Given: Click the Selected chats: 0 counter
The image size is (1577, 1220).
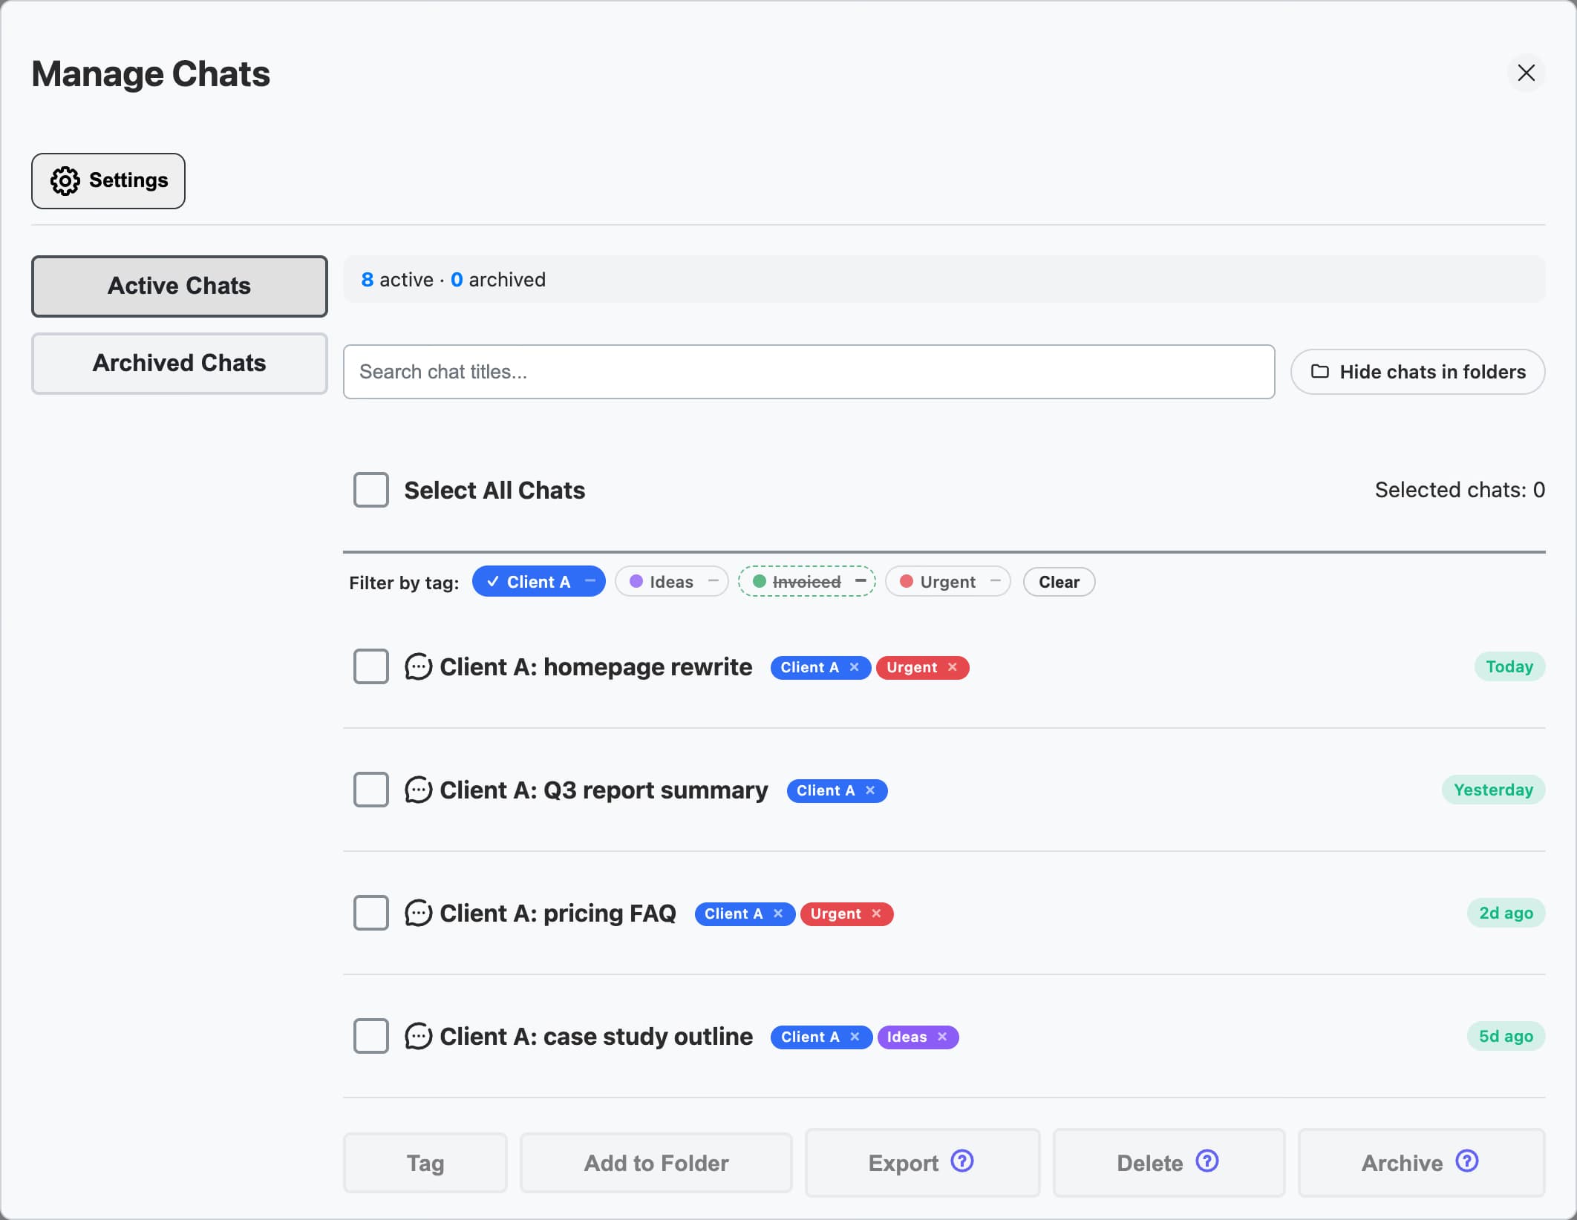Looking at the screenshot, I should pyautogui.click(x=1460, y=490).
